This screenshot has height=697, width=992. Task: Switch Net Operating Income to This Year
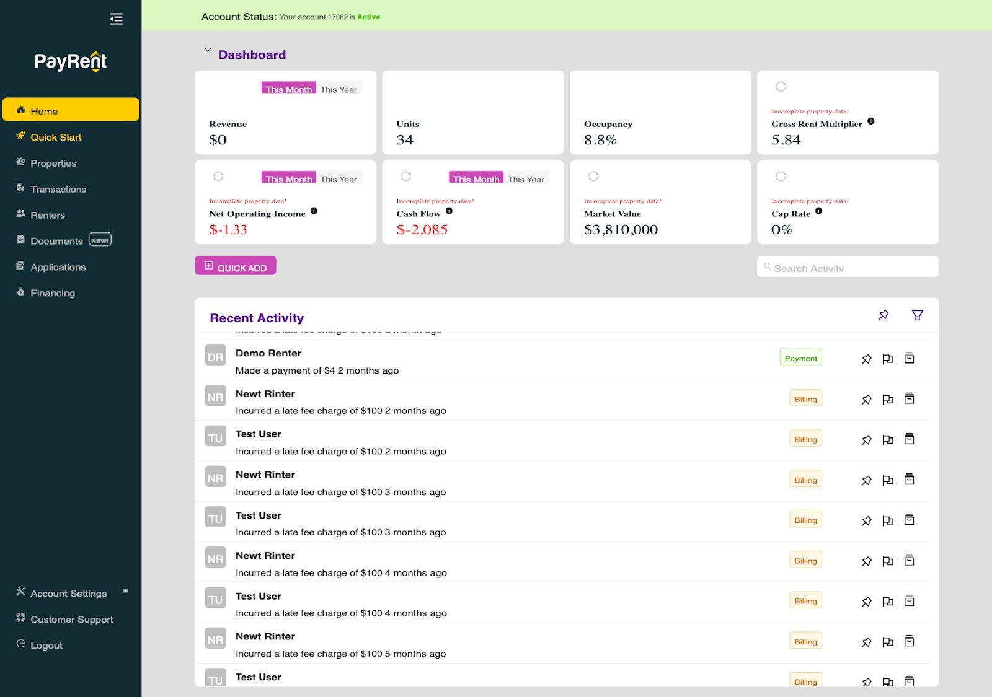click(339, 178)
